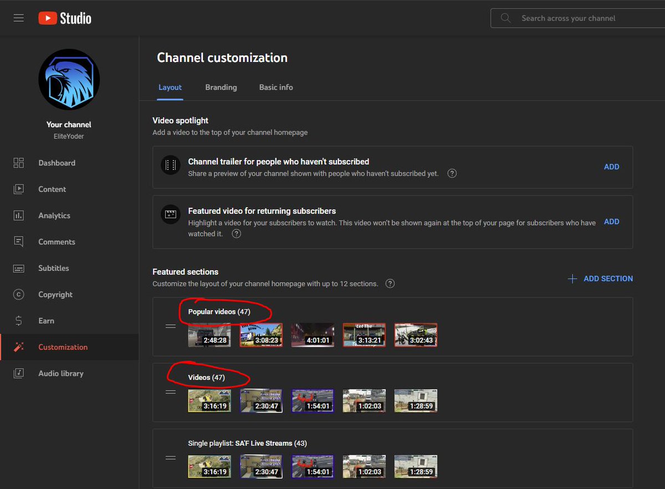Click the Audio library music icon
The image size is (665, 489).
click(19, 373)
